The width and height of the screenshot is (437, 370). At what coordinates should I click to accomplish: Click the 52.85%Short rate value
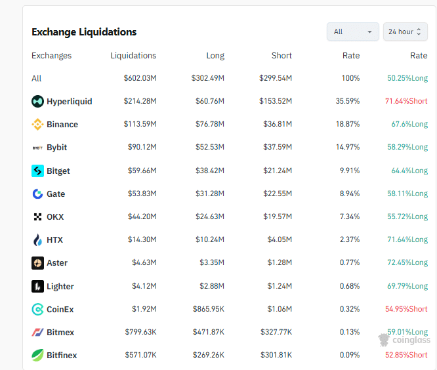406,355
